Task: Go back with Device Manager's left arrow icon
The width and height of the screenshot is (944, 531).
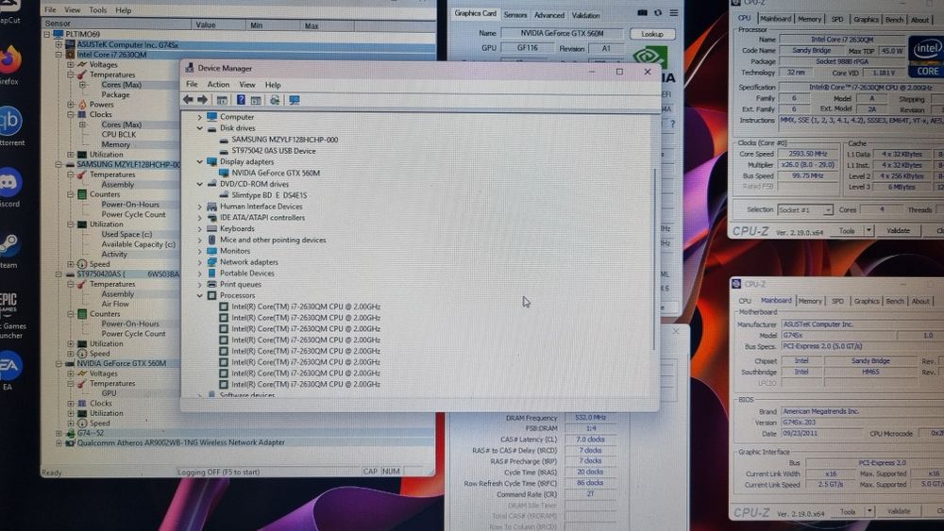Action: tap(189, 100)
